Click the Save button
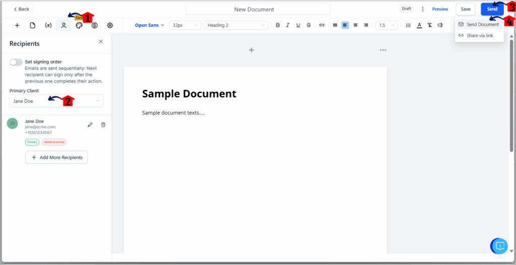Viewport: 516px width, 265px height. [x=465, y=9]
